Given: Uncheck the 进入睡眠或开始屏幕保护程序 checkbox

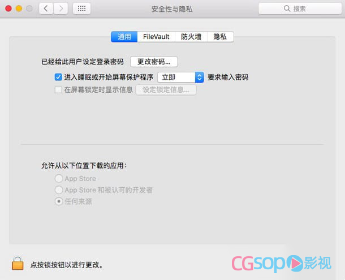Looking at the screenshot, I should (58, 77).
